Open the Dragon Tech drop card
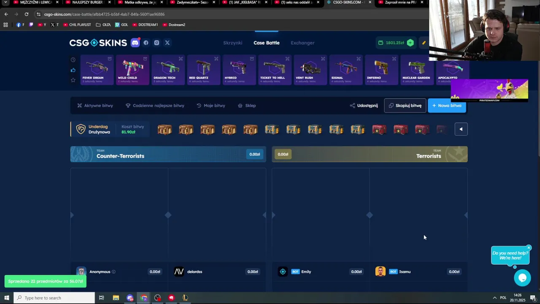The image size is (540, 304). (x=168, y=70)
